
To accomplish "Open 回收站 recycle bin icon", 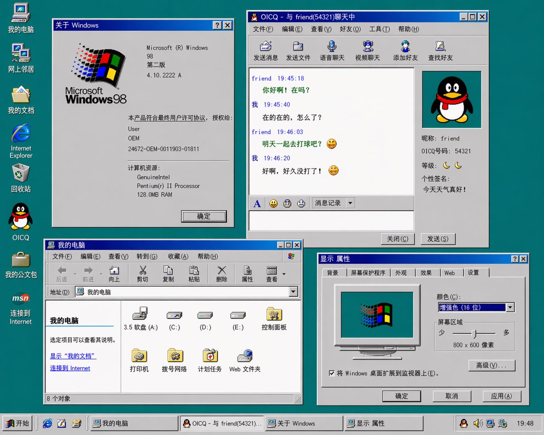I will pos(21,178).
